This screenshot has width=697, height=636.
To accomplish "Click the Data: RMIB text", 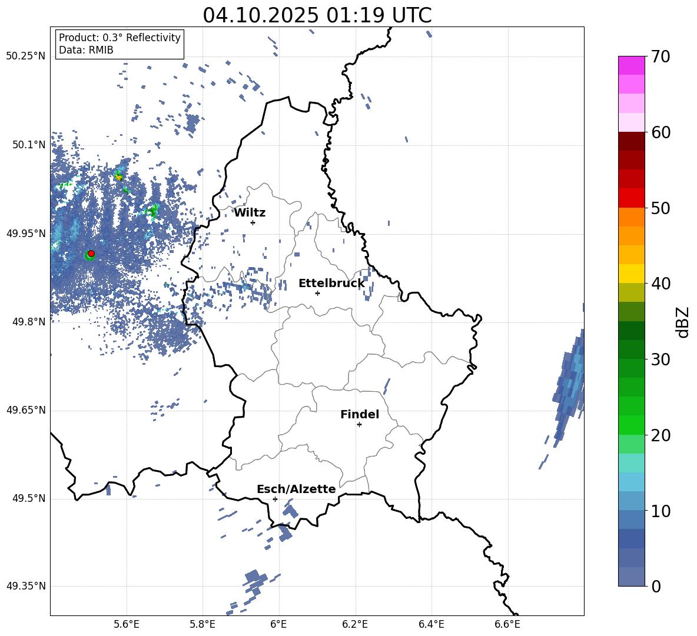I will click(86, 50).
